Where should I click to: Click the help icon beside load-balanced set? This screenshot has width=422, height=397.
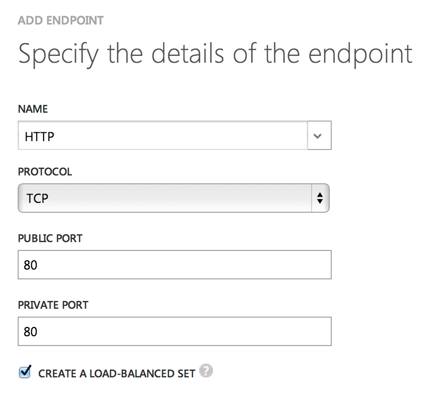click(x=207, y=371)
